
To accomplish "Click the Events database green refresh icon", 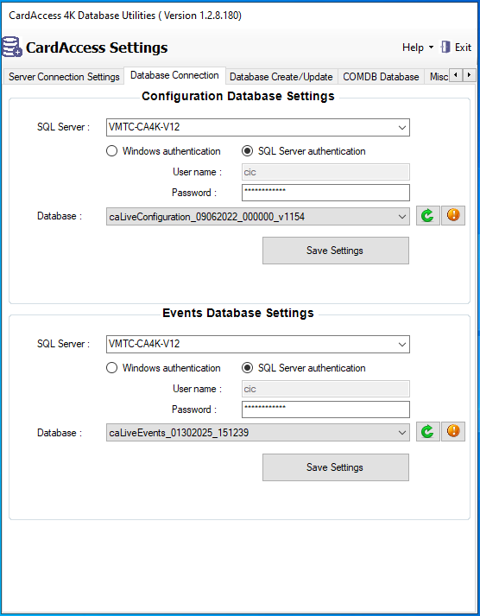I will tap(428, 432).
